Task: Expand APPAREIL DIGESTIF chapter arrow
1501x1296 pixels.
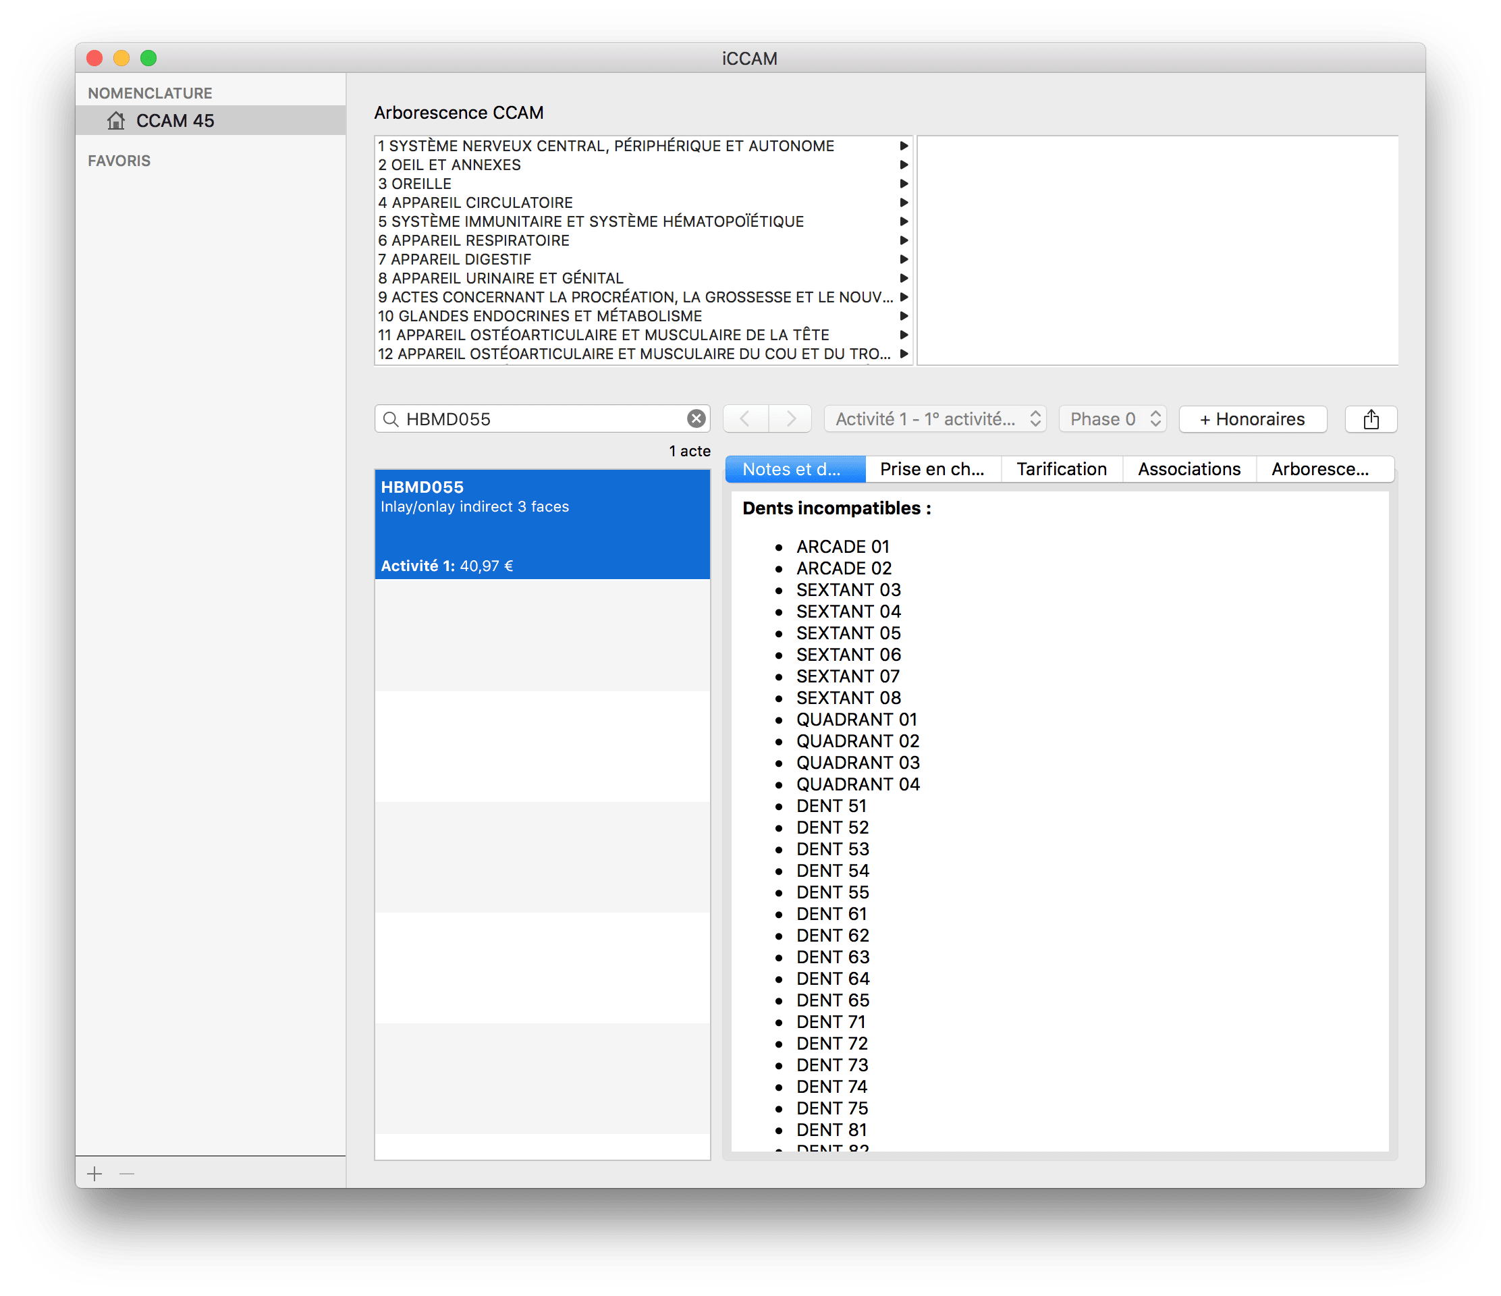Action: [903, 259]
